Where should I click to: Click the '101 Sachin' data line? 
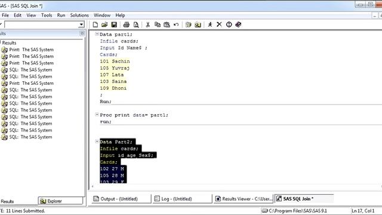pyautogui.click(x=115, y=61)
